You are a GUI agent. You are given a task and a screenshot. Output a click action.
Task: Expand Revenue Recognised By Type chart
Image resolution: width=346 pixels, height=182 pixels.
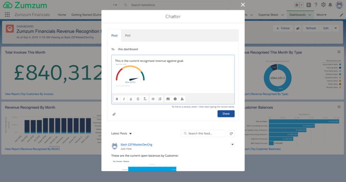[x=339, y=52]
